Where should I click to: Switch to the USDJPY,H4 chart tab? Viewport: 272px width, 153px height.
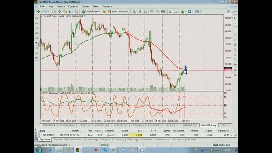click(85, 125)
